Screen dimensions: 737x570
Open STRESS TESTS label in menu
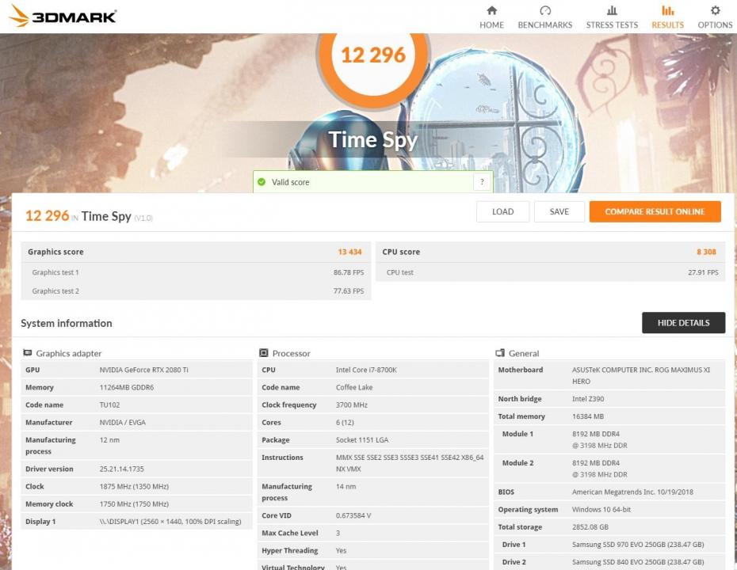[612, 25]
